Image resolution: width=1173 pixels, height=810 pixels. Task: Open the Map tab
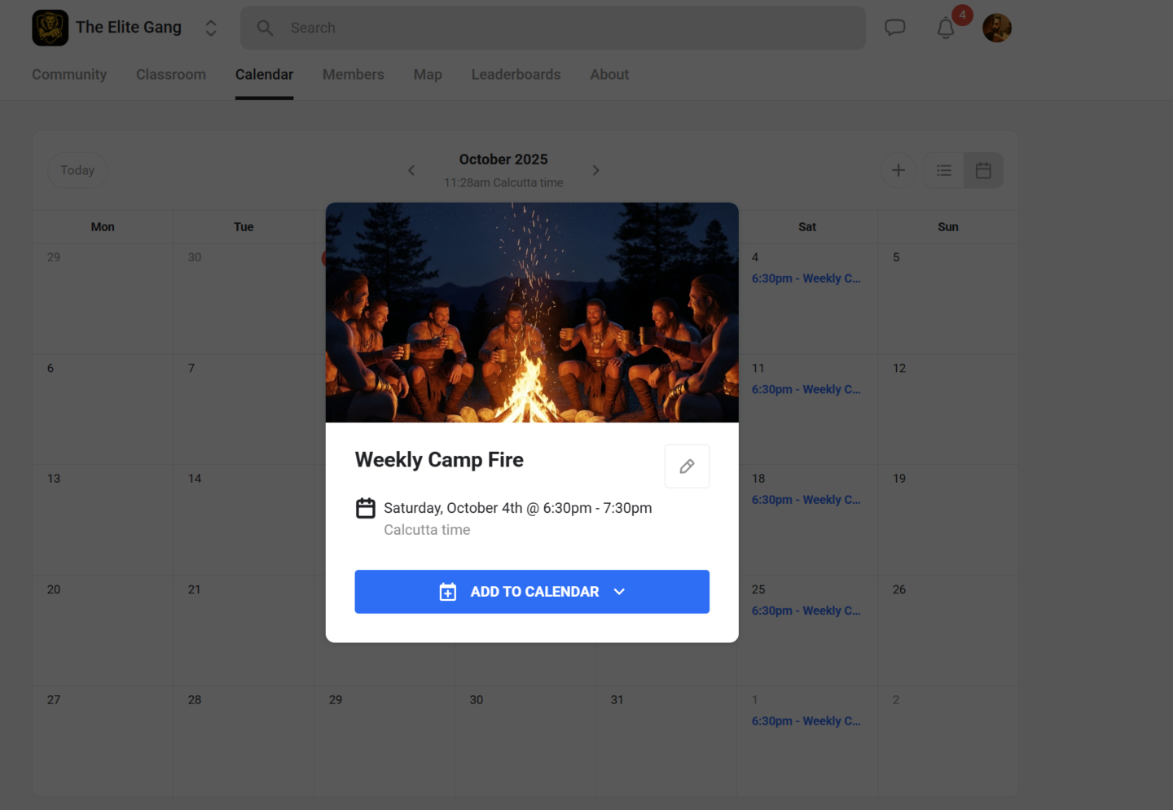428,74
